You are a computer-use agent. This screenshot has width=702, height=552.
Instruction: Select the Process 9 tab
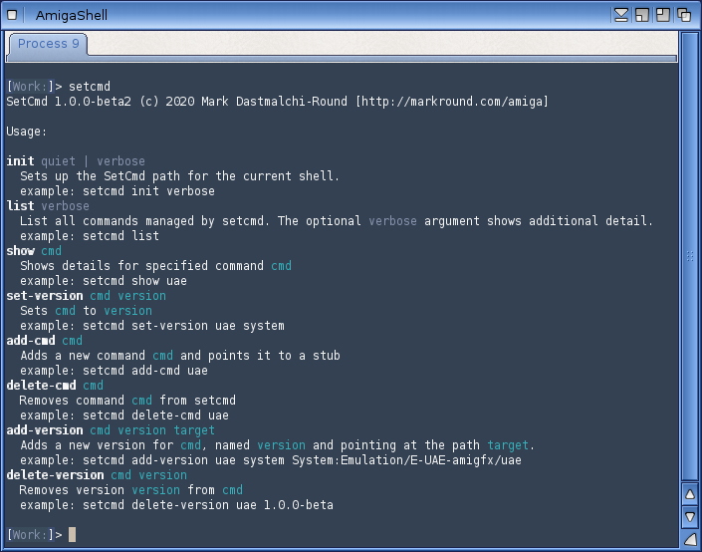pos(48,44)
